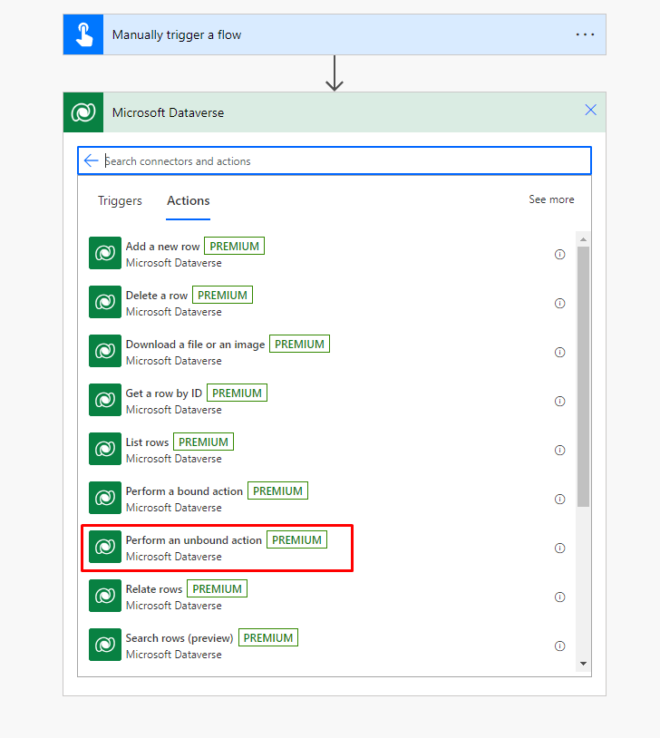Choose Download a file or an image action
This screenshot has height=738, width=660.
click(195, 344)
